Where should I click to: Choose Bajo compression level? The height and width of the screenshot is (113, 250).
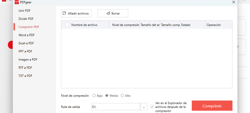click(94, 96)
